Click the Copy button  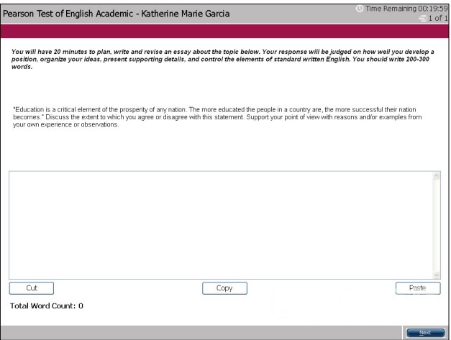pyautogui.click(x=224, y=288)
